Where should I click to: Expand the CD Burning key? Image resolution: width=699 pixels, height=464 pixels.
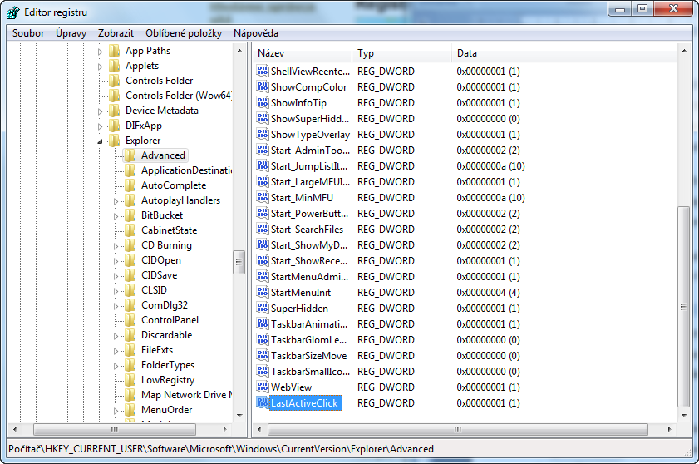[116, 246]
